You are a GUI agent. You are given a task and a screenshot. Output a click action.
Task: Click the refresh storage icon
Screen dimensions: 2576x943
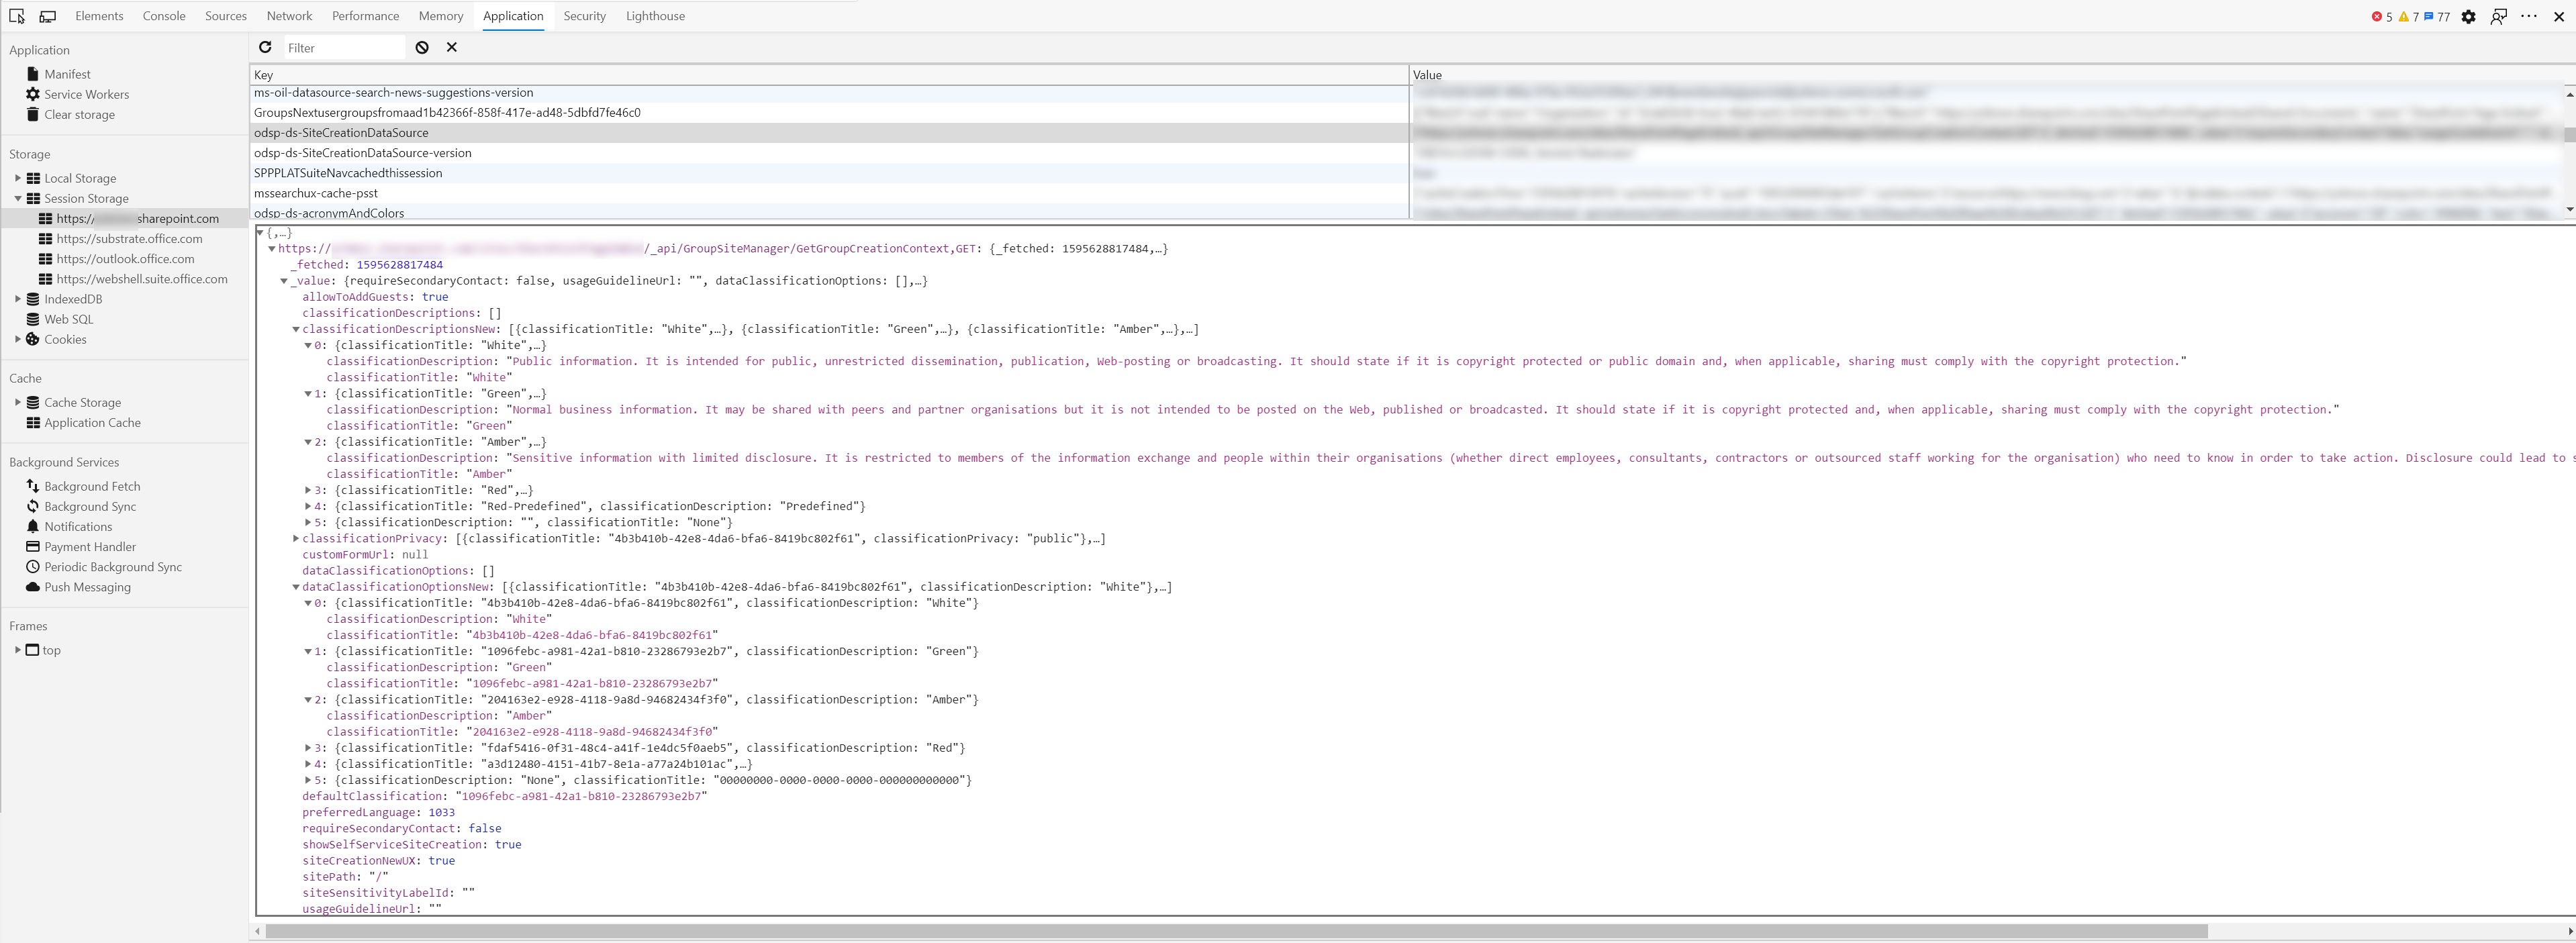265,47
